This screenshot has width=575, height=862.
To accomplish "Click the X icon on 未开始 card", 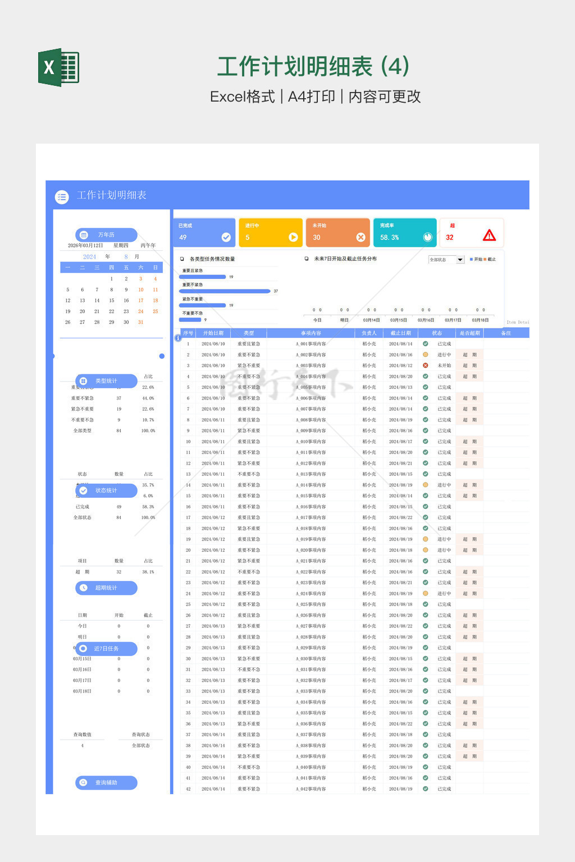I will 360,237.
